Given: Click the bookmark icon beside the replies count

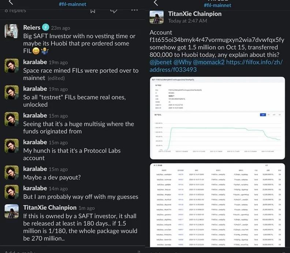Looking at the screenshot, I should click(x=93, y=10).
